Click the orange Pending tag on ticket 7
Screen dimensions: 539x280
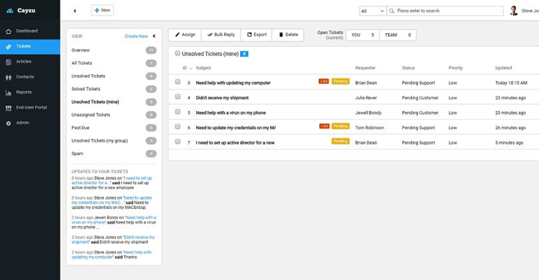340,141
